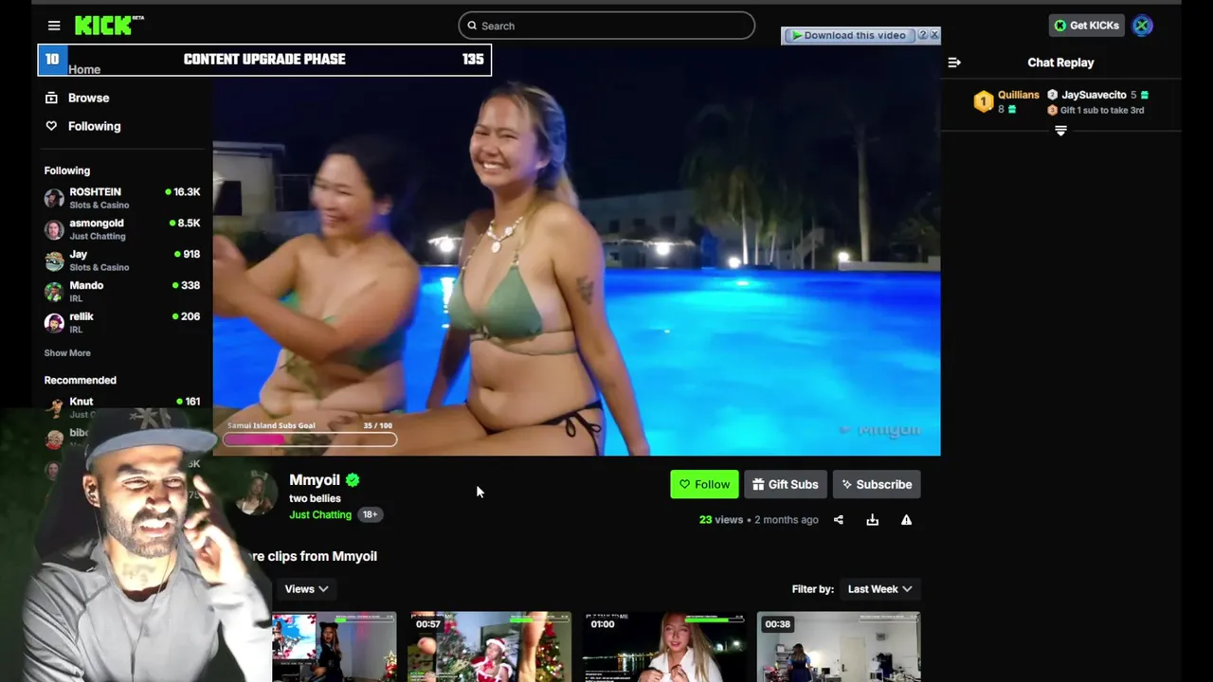Click the Download this video button
This screenshot has width=1213, height=682.
coord(849,35)
